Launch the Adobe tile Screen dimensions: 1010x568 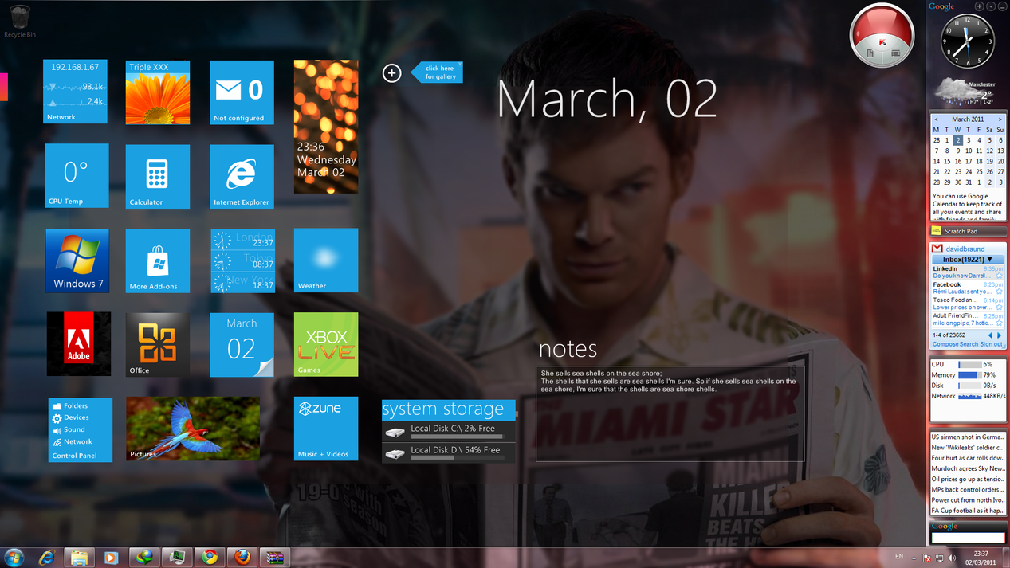point(79,344)
